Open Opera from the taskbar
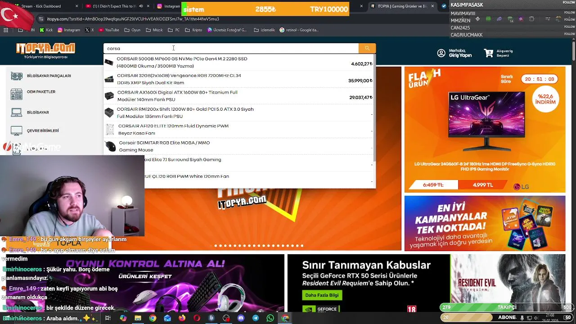This screenshot has height=324, width=576. (x=197, y=318)
